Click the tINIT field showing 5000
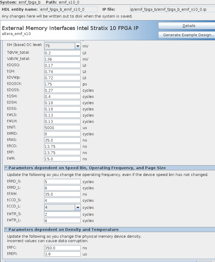 pyautogui.click(x=62, y=128)
